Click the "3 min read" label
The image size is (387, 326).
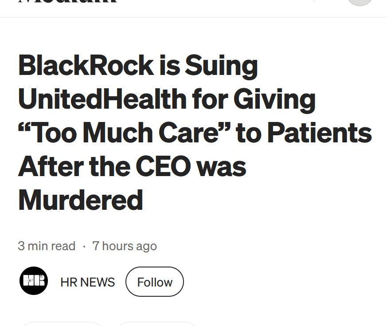[47, 246]
